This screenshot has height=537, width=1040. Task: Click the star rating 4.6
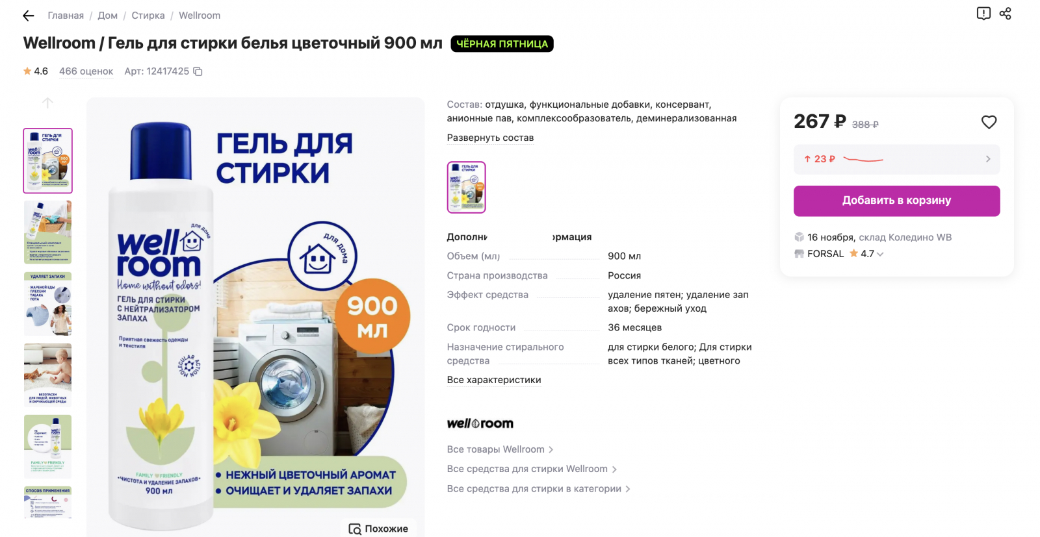(36, 71)
